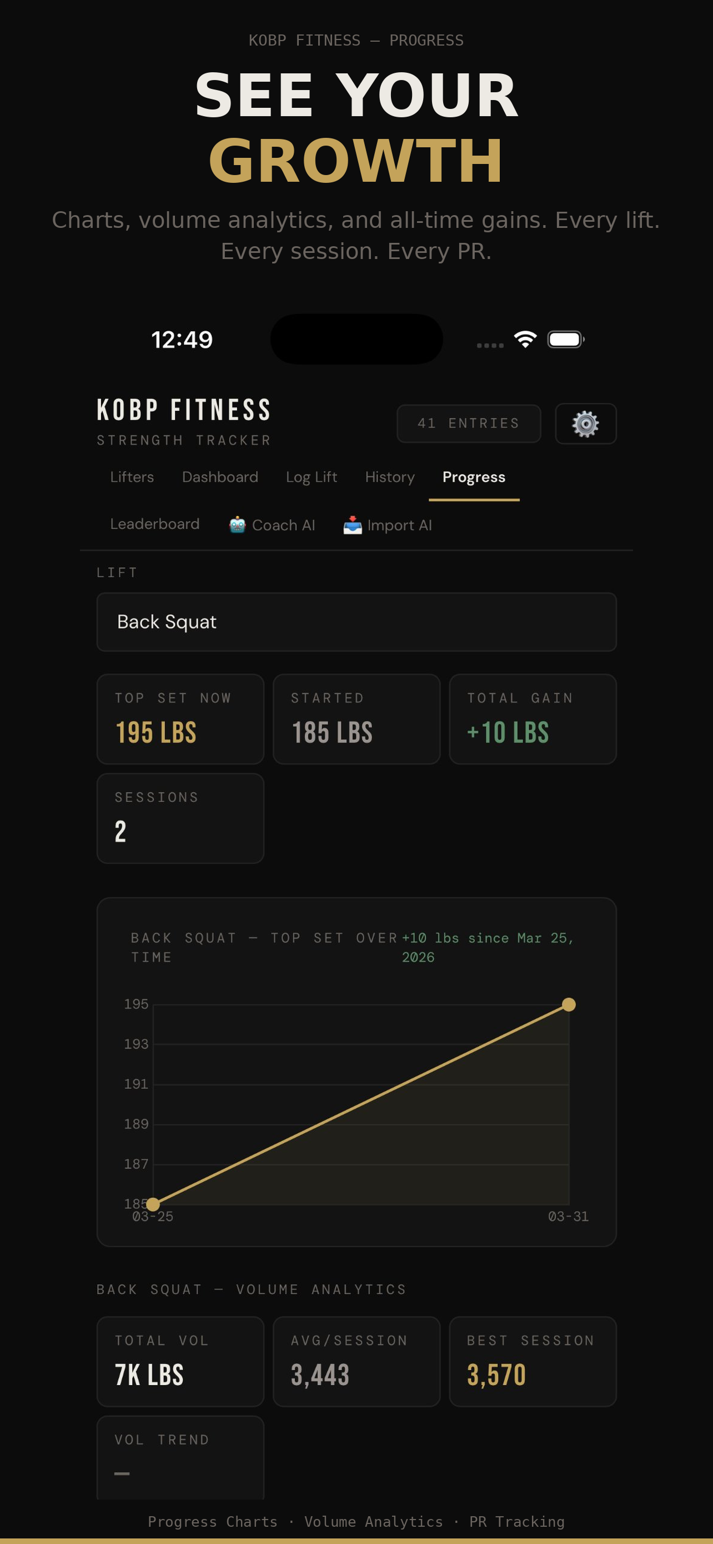Switch to the Lifters tab
Viewport: 713px width, 1544px height.
[x=132, y=477]
